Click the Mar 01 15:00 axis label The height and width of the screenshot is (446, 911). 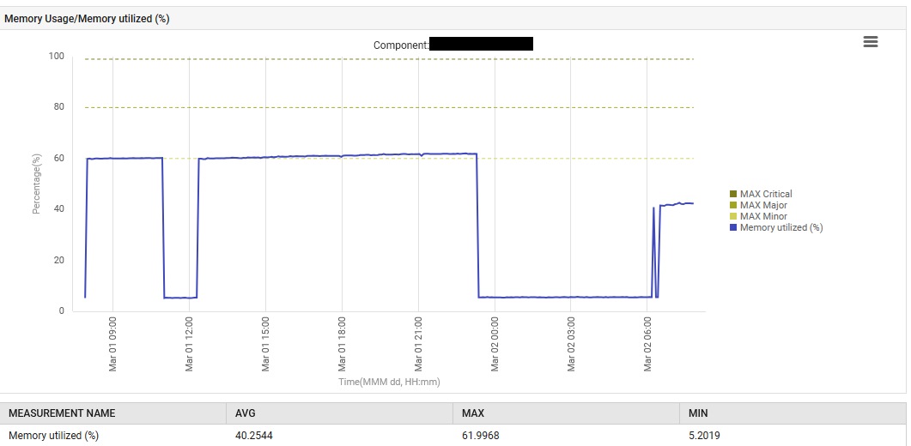tap(265, 345)
